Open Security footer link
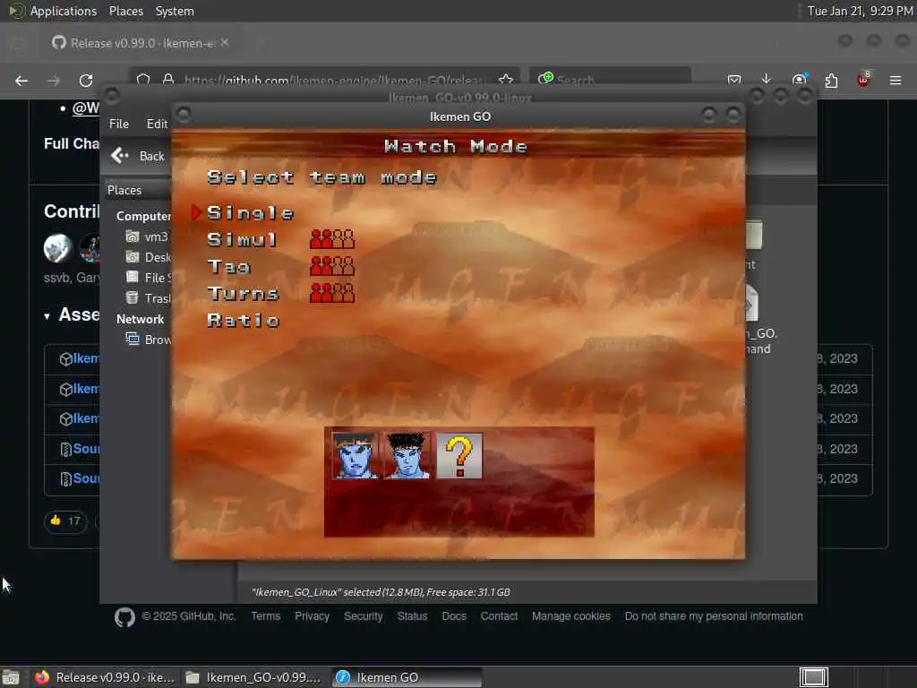The image size is (917, 688). click(x=364, y=616)
